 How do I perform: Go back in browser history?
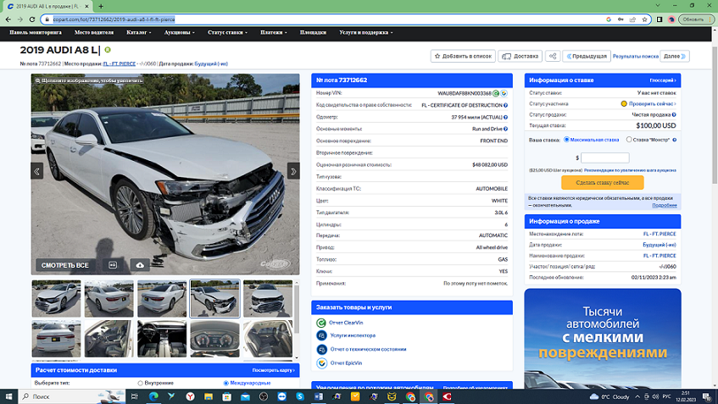click(8, 19)
